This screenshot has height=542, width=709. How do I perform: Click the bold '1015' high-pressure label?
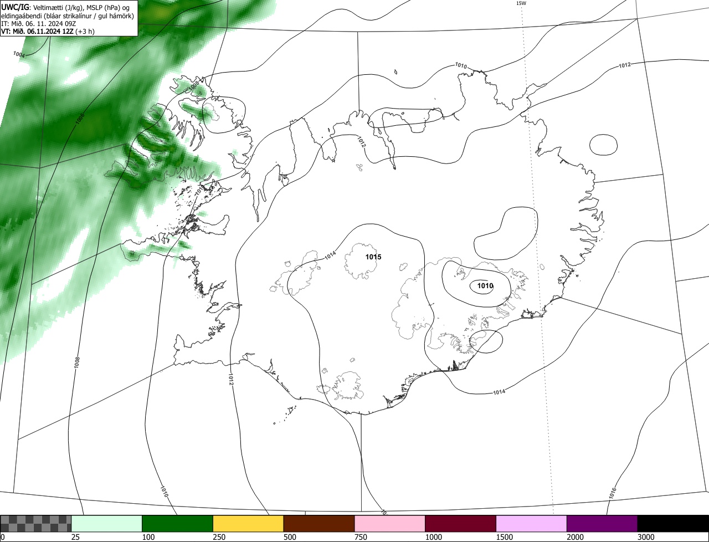373,257
